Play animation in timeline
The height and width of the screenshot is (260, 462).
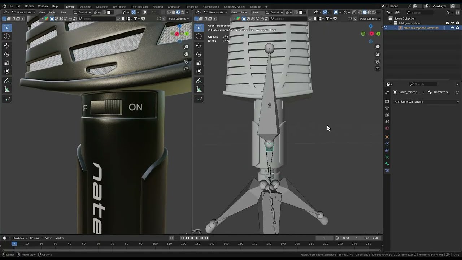point(197,238)
